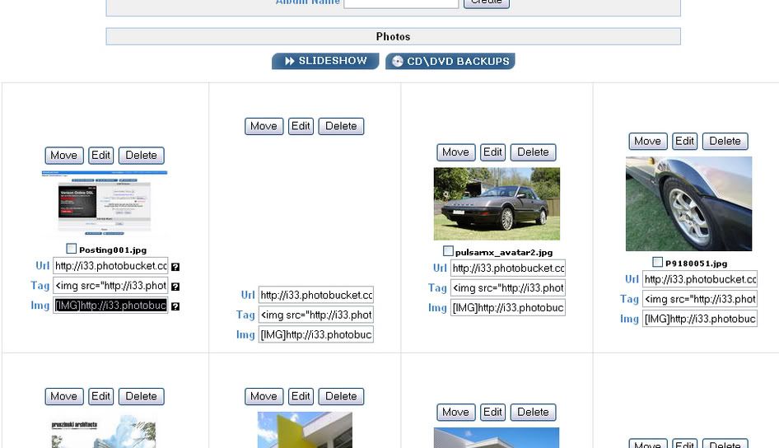This screenshot has width=779, height=448.
Task: Start the Slideshow
Action: pos(325,61)
